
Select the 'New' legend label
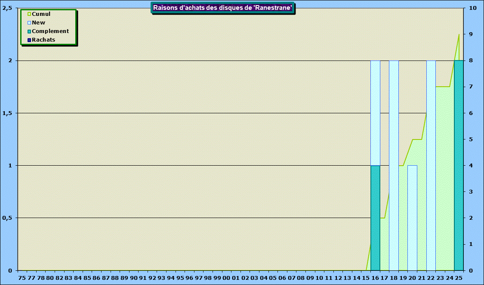click(39, 23)
